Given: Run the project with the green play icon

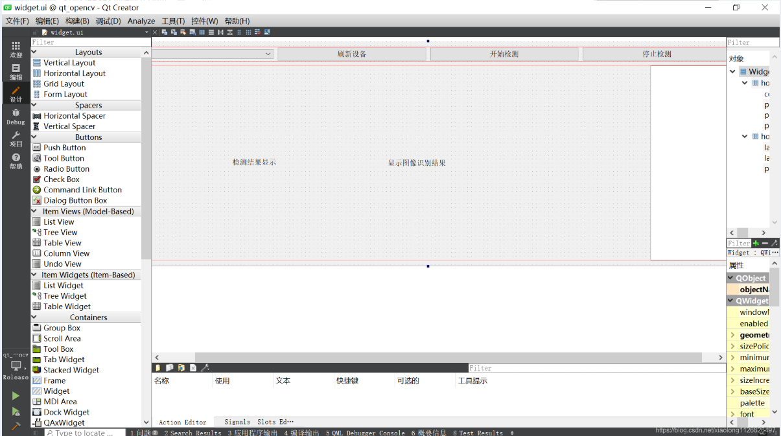Looking at the screenshot, I should click(14, 395).
